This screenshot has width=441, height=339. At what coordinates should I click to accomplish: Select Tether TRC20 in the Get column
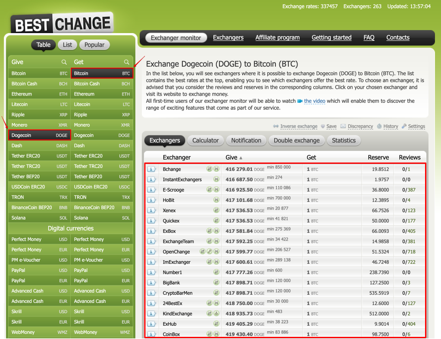point(102,166)
